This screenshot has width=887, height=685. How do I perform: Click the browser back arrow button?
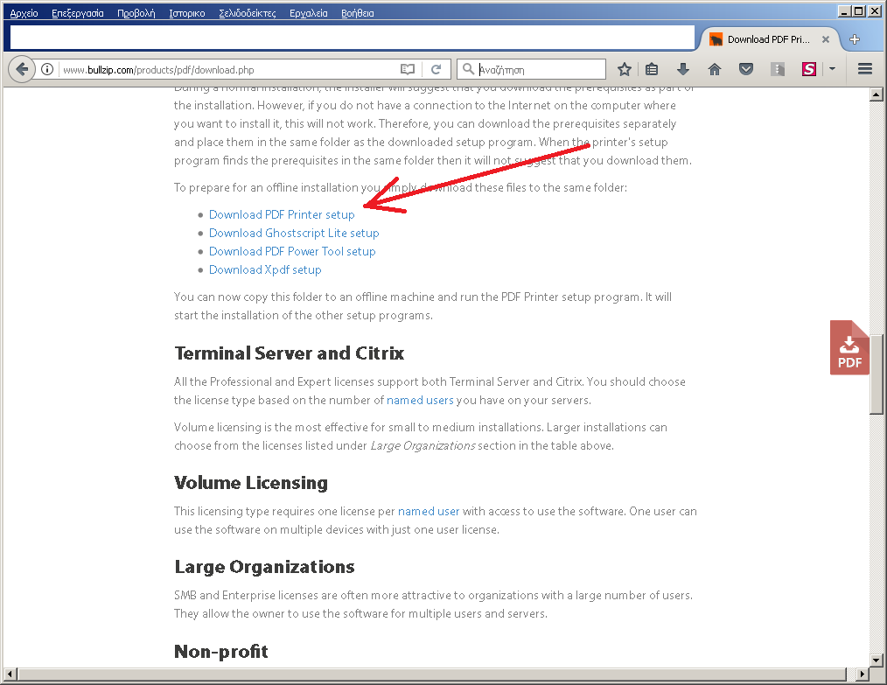pyautogui.click(x=23, y=69)
